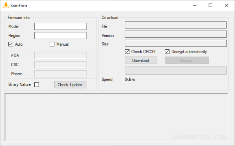The height and width of the screenshot is (146, 235).
Task: Click the PDA text field
Action: [60, 55]
